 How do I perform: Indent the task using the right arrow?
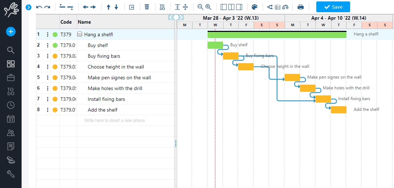tap(93, 7)
